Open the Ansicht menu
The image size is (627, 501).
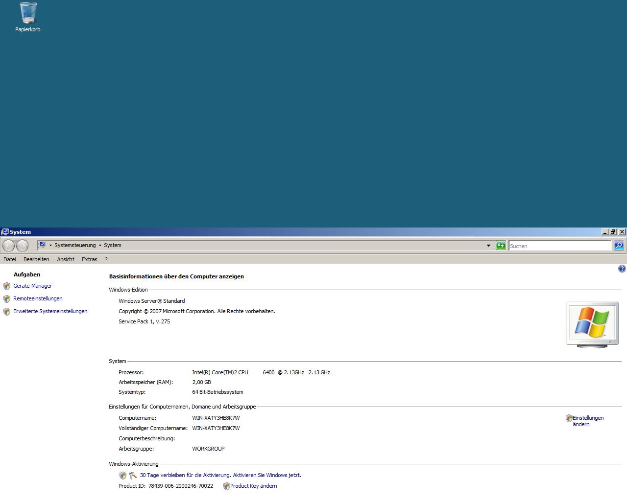point(66,259)
